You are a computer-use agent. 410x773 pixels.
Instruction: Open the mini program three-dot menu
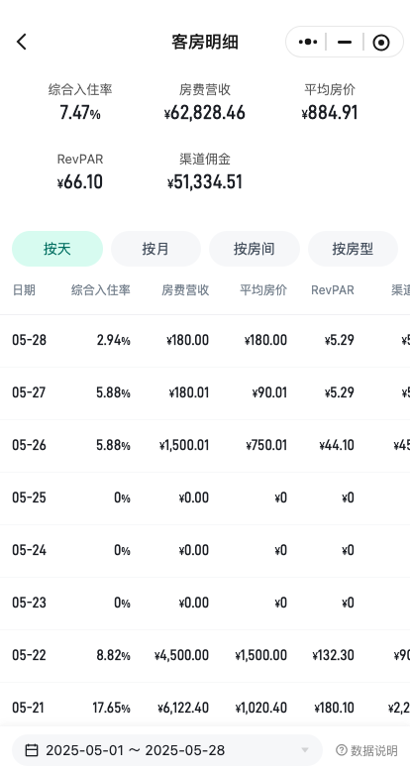click(307, 42)
